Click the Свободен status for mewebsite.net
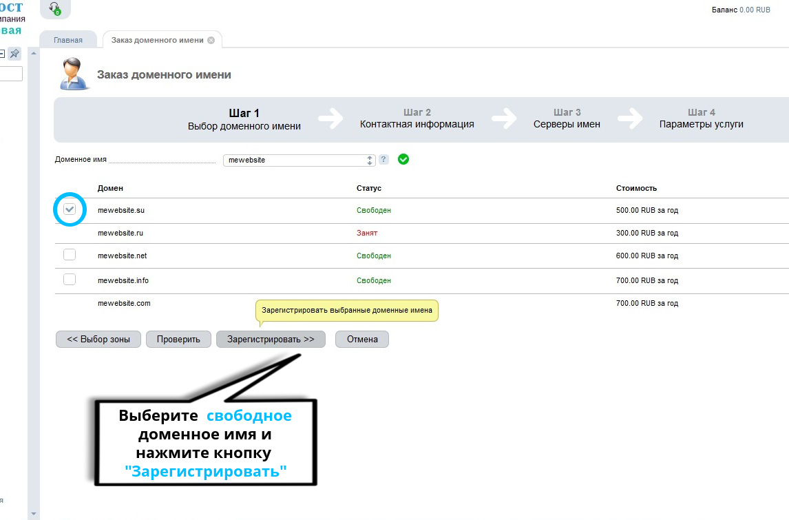The height and width of the screenshot is (520, 789). pos(374,256)
